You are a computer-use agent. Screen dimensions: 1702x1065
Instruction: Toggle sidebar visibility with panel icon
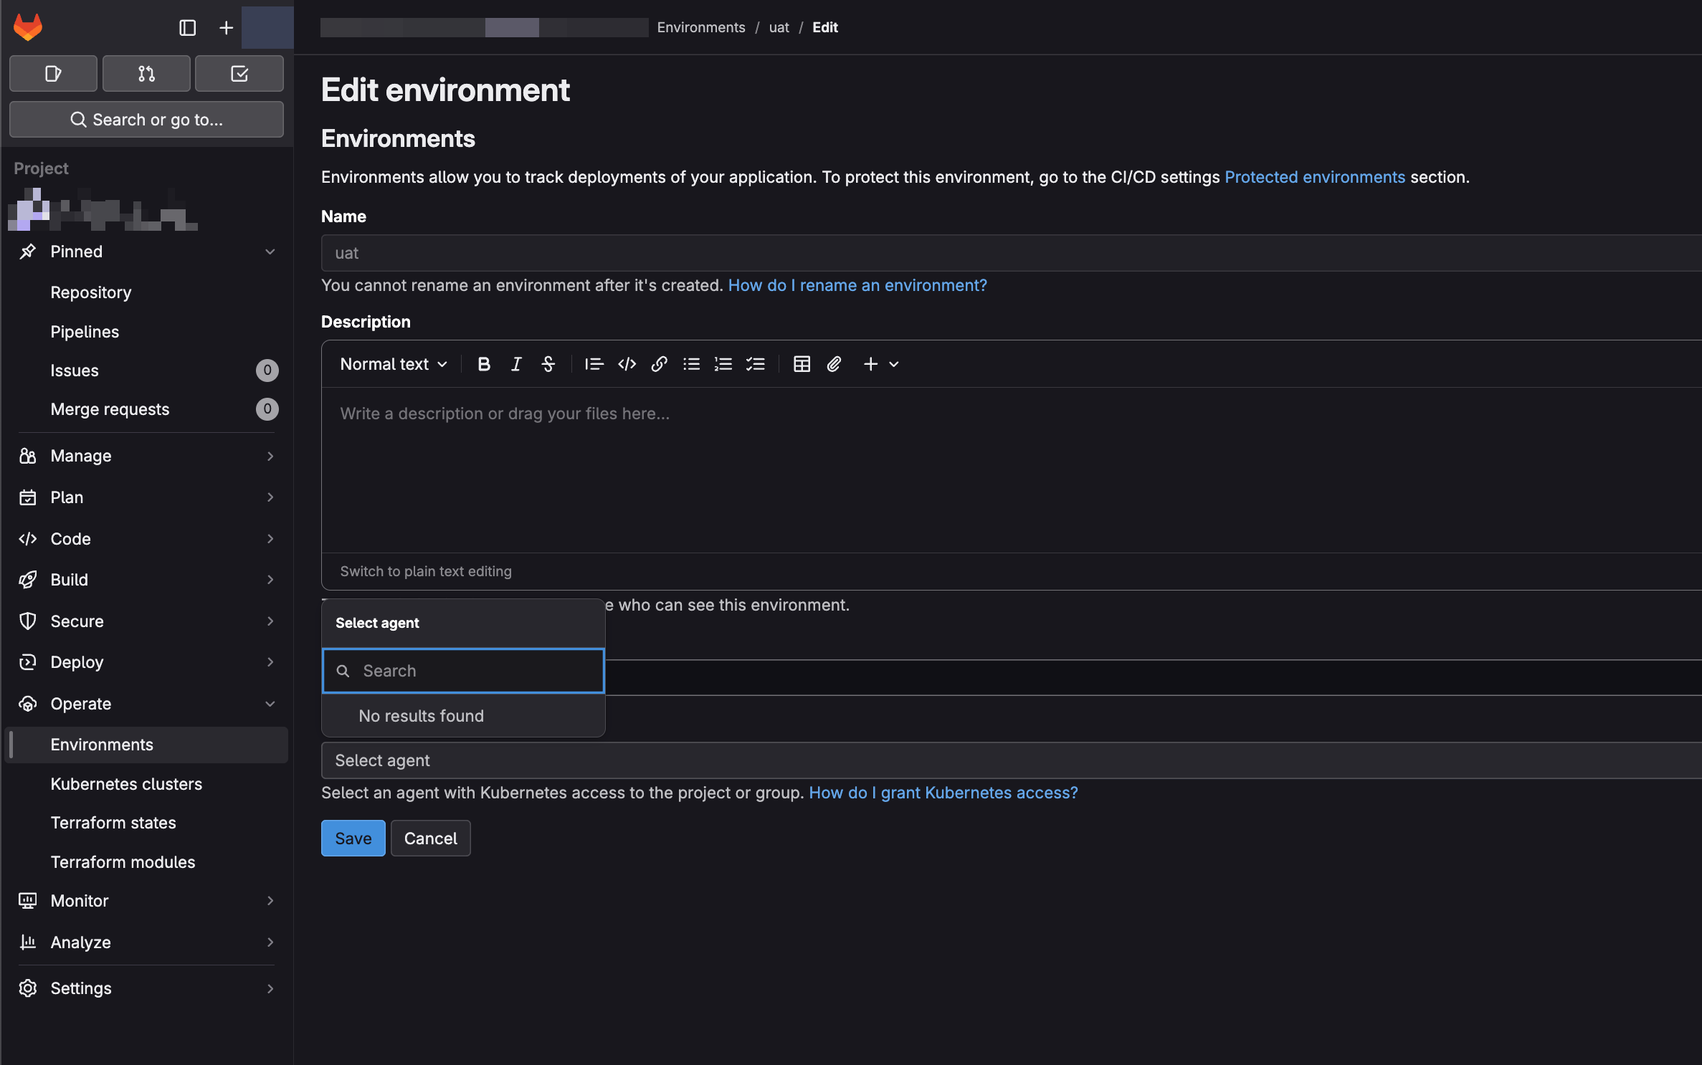pos(187,27)
